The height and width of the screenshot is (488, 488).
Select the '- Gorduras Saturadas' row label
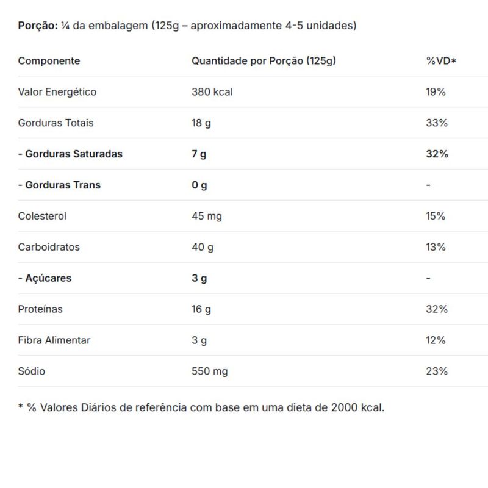[x=70, y=154]
